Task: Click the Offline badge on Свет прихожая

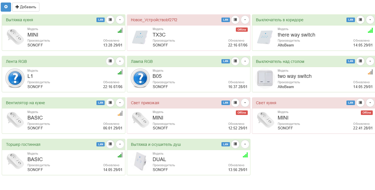Action: click(242, 113)
